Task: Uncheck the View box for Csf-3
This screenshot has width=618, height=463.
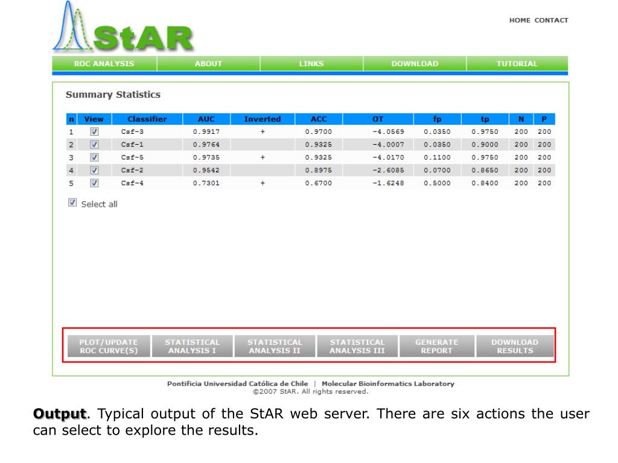Action: (94, 131)
